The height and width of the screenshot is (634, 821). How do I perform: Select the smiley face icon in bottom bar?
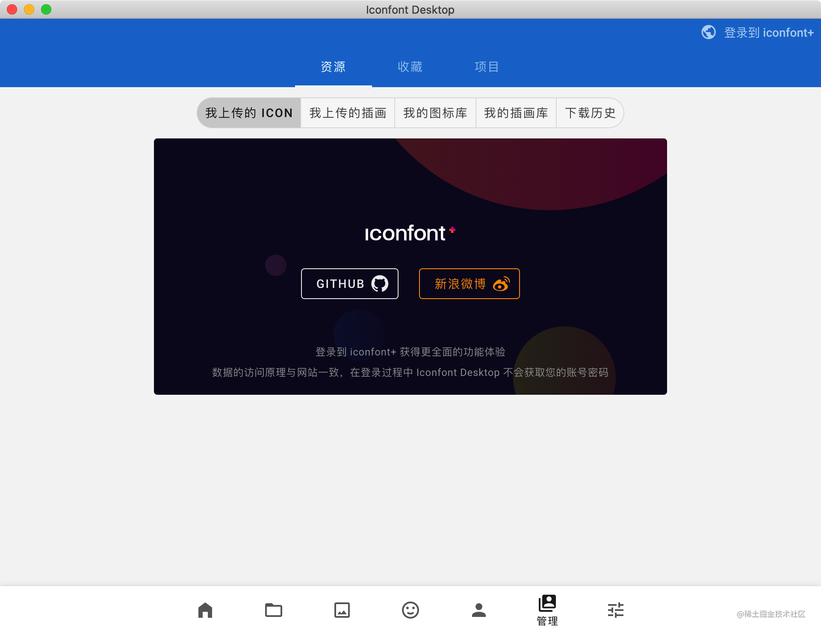click(x=410, y=610)
